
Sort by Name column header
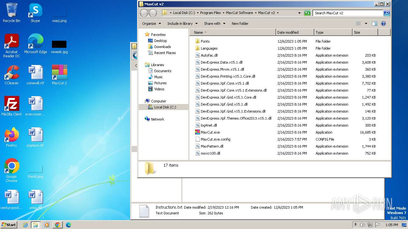233,32
